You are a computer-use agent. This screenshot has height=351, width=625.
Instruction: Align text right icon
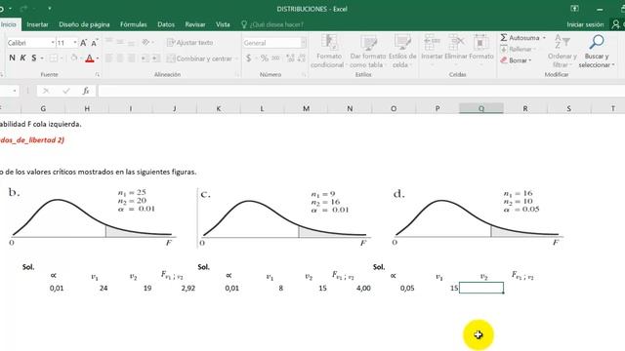click(x=131, y=58)
